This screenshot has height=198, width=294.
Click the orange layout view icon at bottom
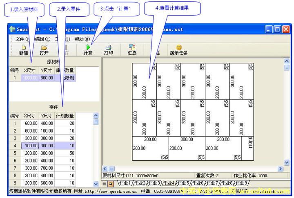pyautogui.click(x=110, y=184)
